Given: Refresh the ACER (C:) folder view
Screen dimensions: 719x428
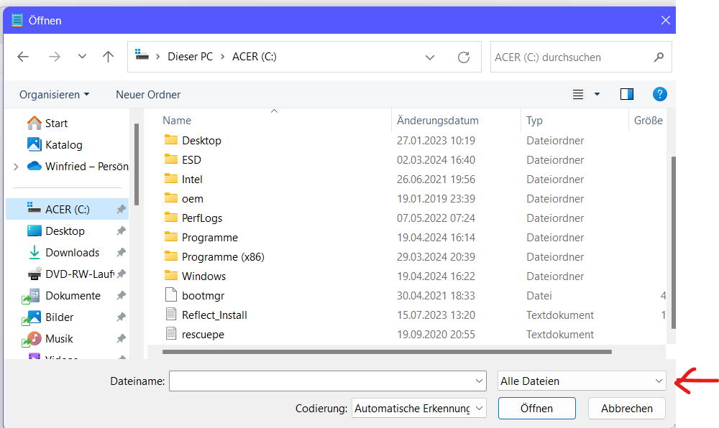Looking at the screenshot, I should (464, 57).
